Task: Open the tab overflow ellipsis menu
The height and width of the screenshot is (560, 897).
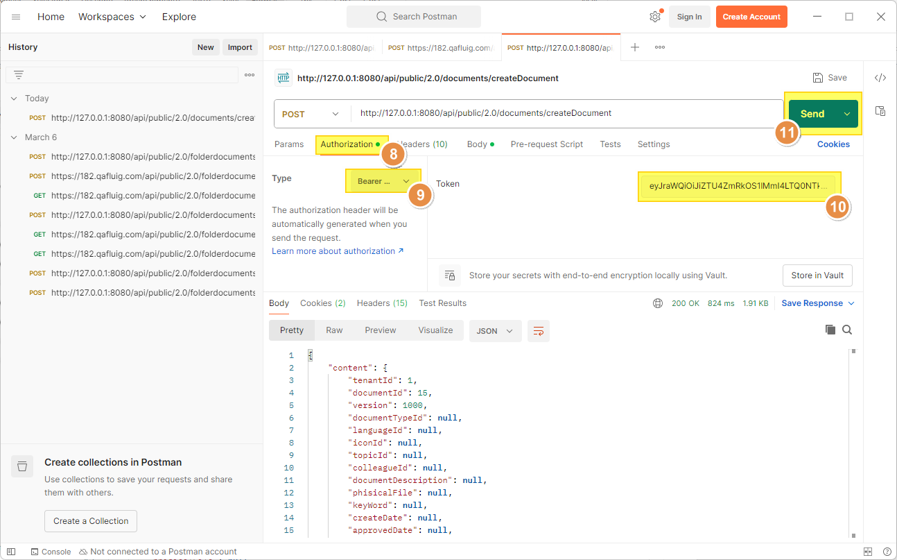Action: click(x=660, y=47)
